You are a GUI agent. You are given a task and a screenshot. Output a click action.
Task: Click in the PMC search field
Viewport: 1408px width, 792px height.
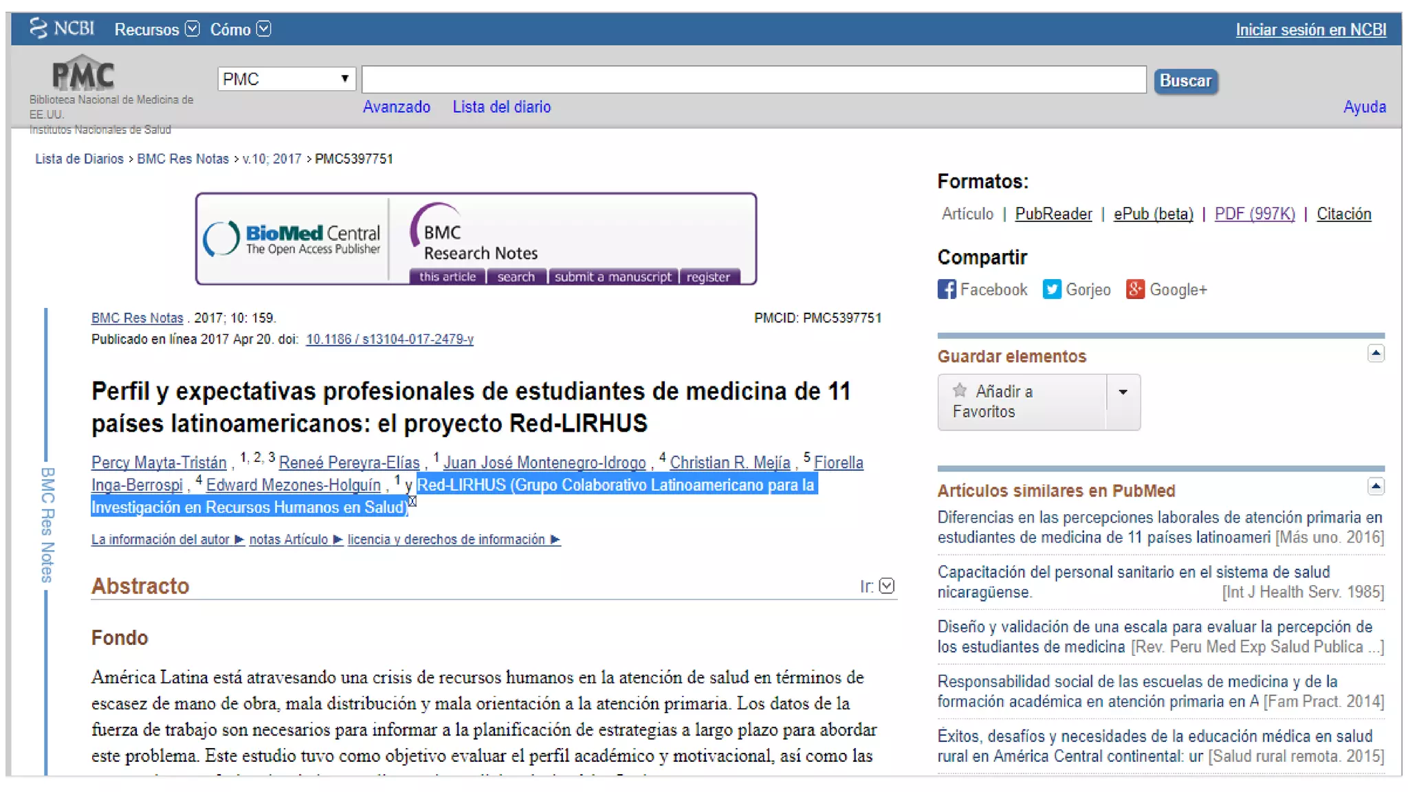pos(753,80)
